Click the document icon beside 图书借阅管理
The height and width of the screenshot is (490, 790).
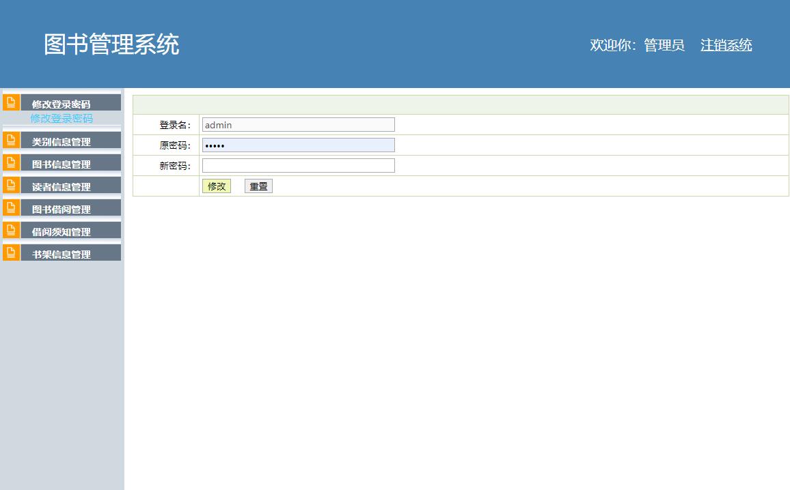tap(10, 207)
